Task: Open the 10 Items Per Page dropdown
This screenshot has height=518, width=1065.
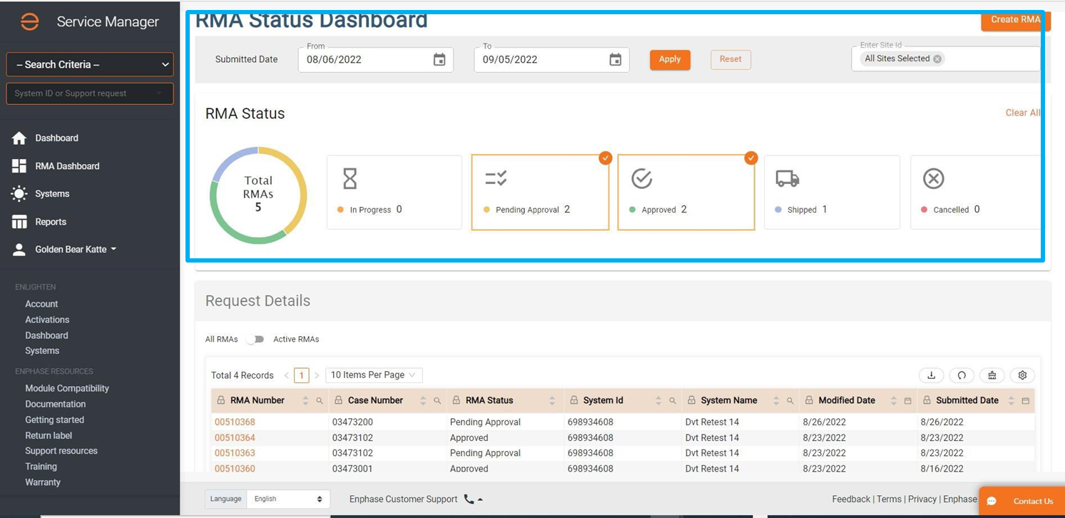Action: click(374, 375)
